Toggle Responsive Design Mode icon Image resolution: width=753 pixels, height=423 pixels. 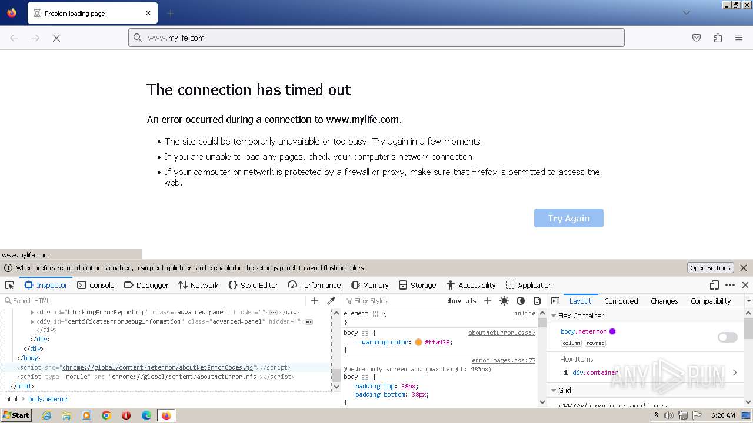point(714,285)
